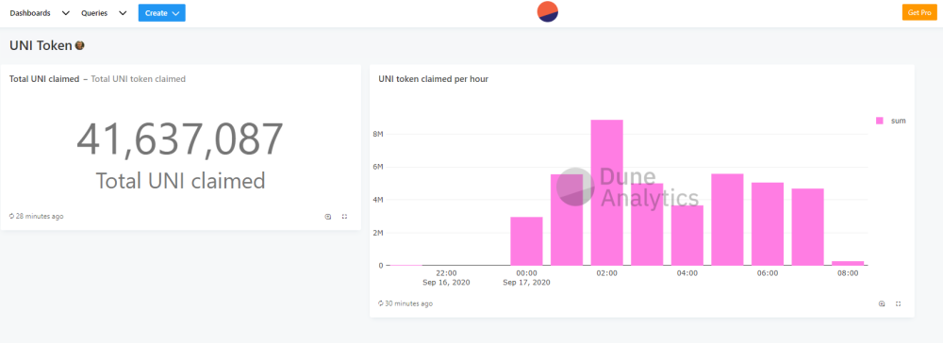Click the tallest bar at 02:00
This screenshot has height=343, width=943.
pos(606,192)
